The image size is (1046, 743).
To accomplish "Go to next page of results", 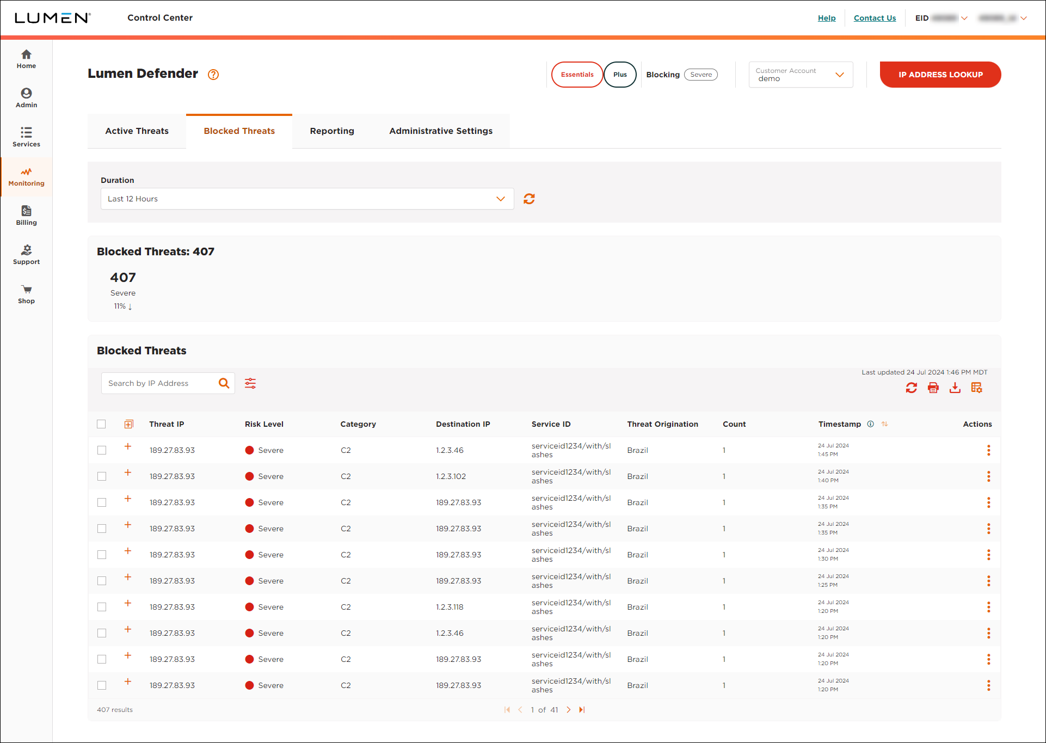I will coord(569,710).
